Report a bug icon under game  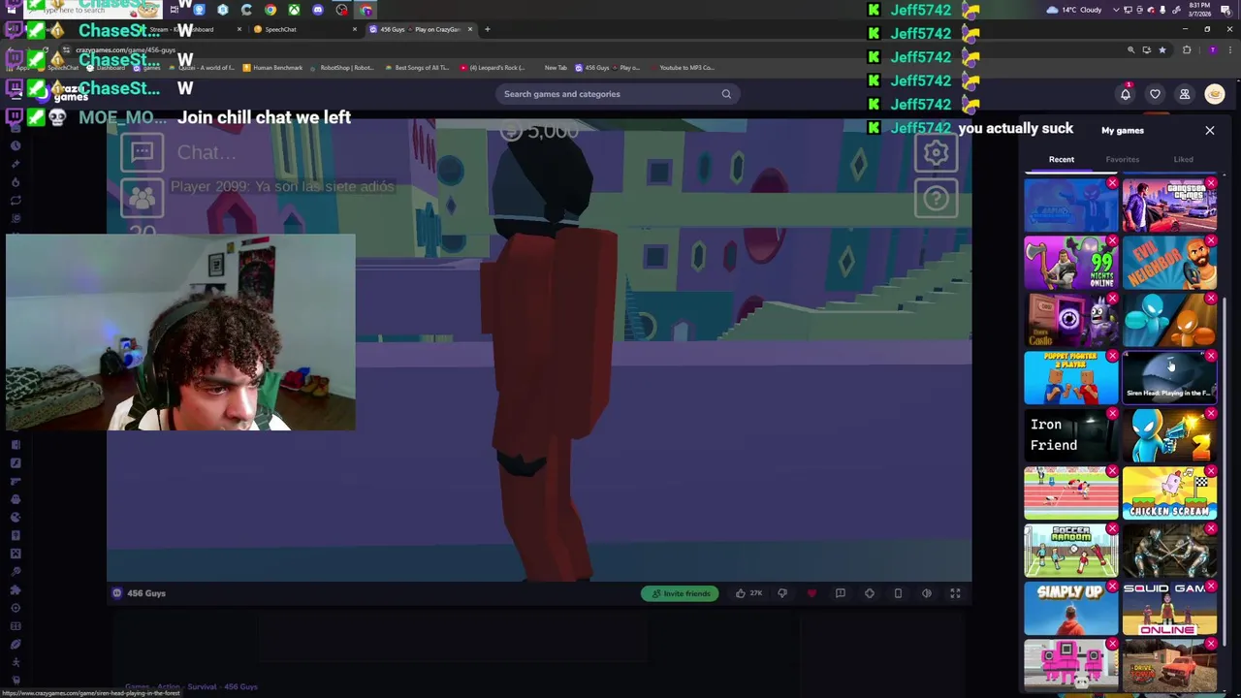(x=841, y=593)
